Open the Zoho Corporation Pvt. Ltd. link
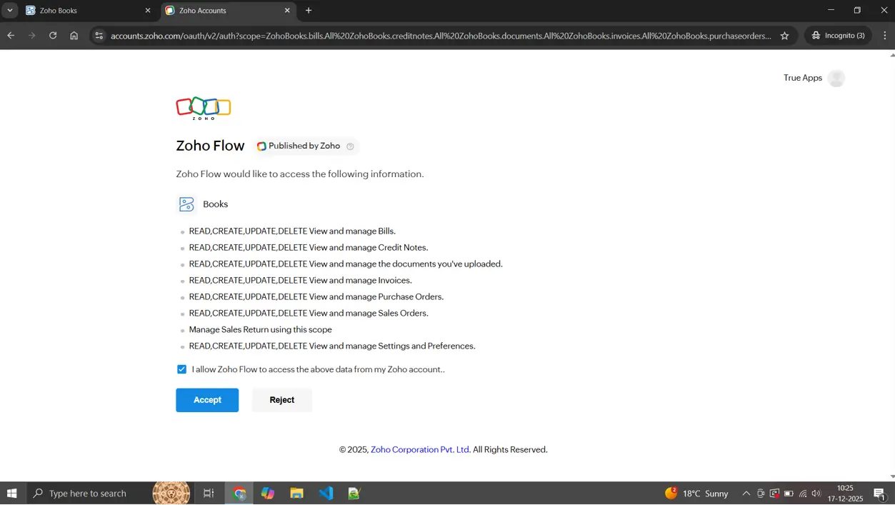This screenshot has height=505, width=895. point(420,449)
